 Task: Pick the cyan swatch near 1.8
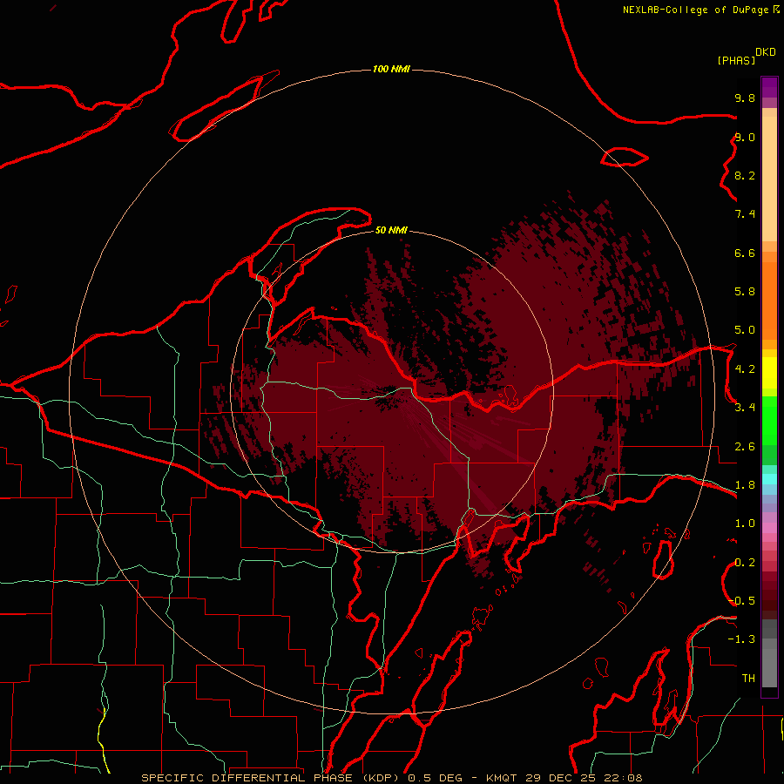click(769, 479)
